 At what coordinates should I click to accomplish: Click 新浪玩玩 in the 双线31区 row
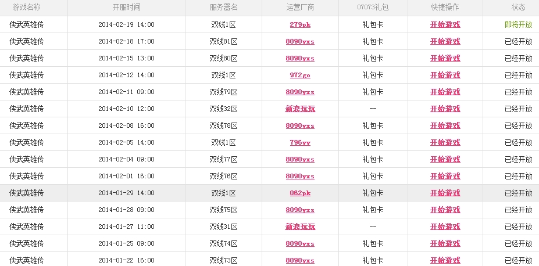tap(300, 227)
